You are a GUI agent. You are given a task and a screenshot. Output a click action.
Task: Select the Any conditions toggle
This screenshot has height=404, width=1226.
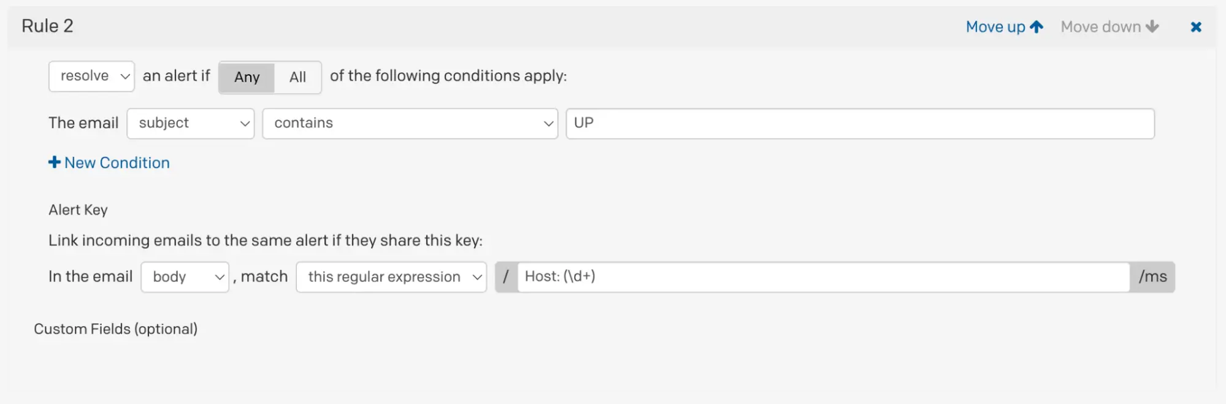click(x=247, y=77)
